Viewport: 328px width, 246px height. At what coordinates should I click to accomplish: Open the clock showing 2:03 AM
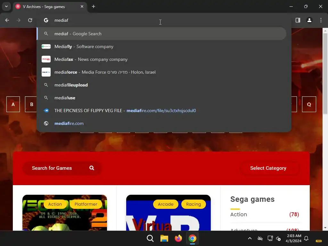(x=293, y=238)
